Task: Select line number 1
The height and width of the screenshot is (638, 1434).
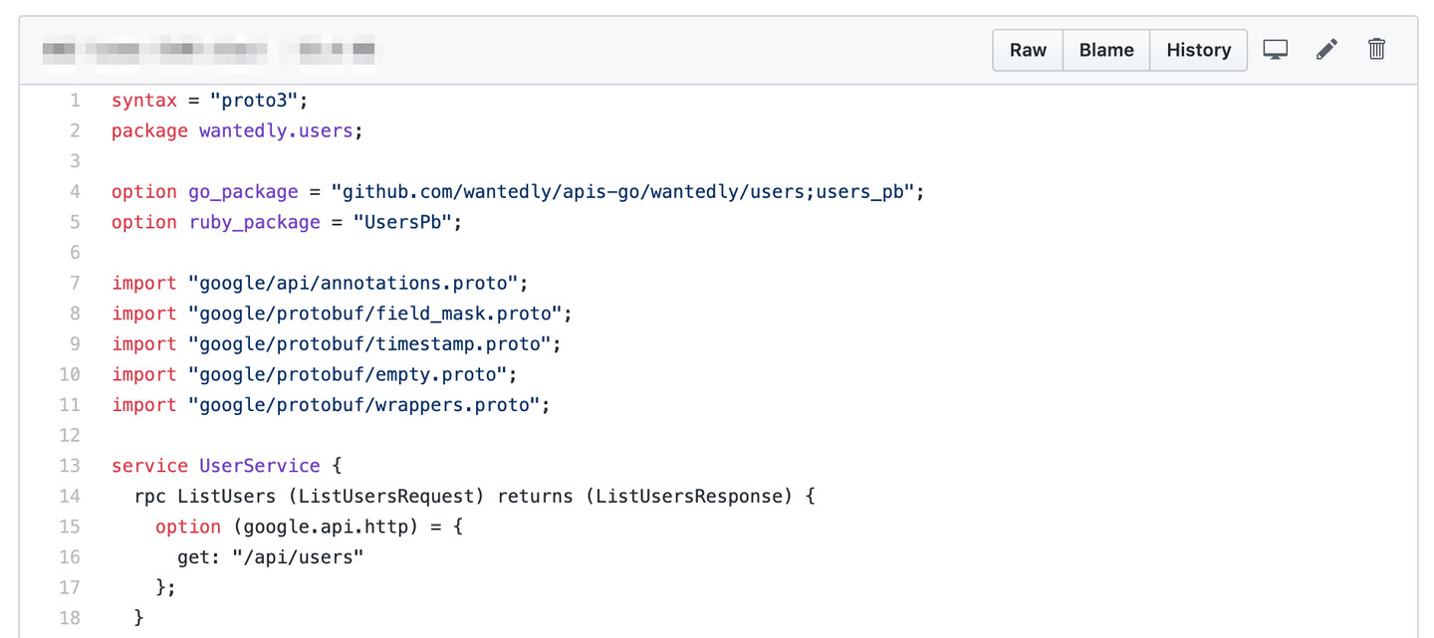Action: click(x=75, y=101)
